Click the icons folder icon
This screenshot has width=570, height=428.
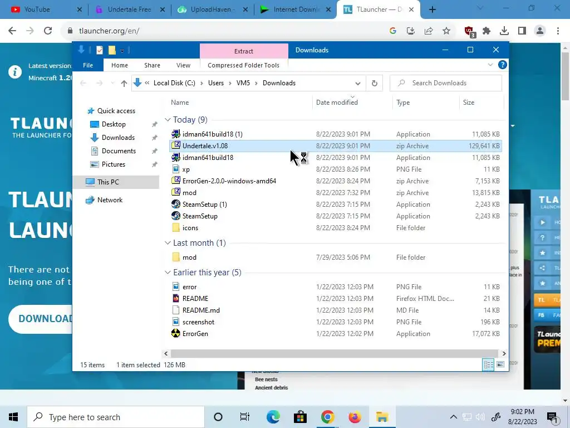tap(176, 228)
